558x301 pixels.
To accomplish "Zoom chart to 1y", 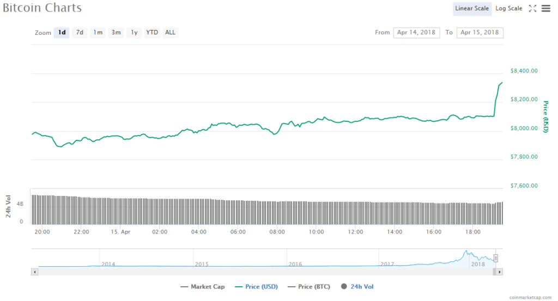I will coord(134,33).
